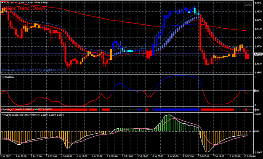Select the gray 'Label' text object
The image size is (263, 159).
coord(248,5)
